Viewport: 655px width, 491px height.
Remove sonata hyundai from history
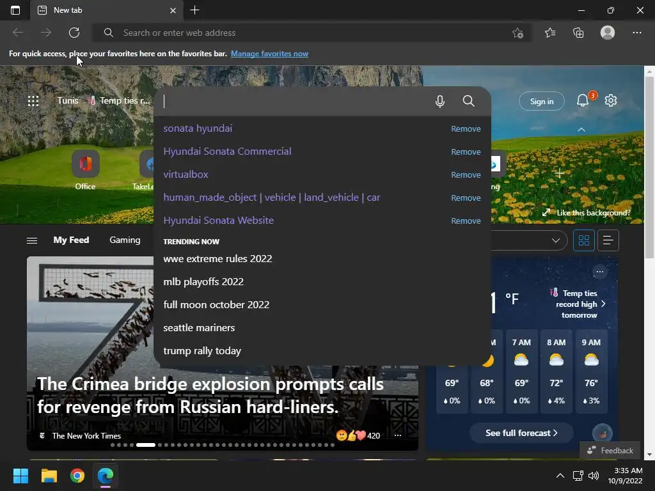466,129
